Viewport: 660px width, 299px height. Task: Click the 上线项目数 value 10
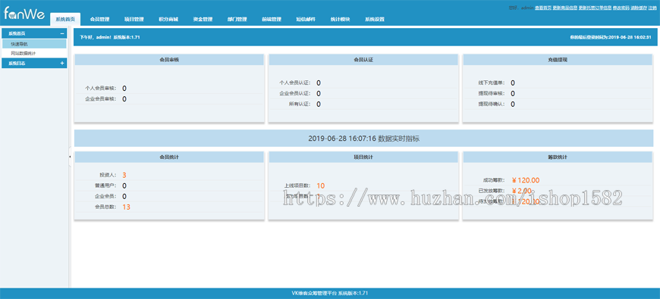pos(320,186)
